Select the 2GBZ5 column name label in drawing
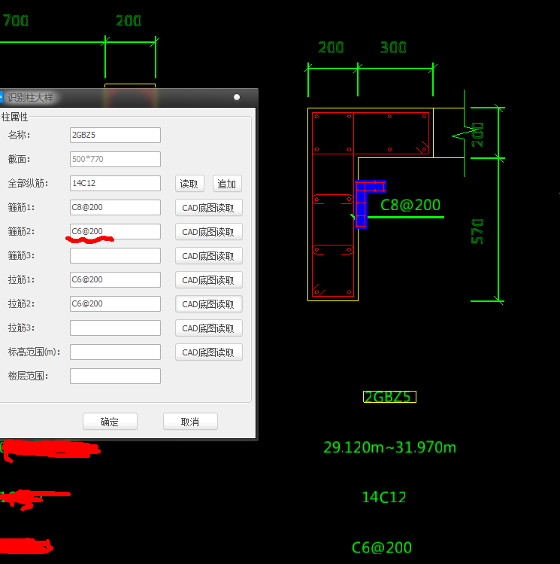 point(389,397)
